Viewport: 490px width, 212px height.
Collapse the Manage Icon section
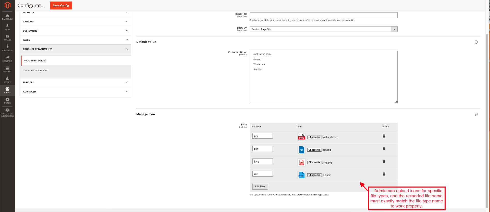pyautogui.click(x=476, y=114)
